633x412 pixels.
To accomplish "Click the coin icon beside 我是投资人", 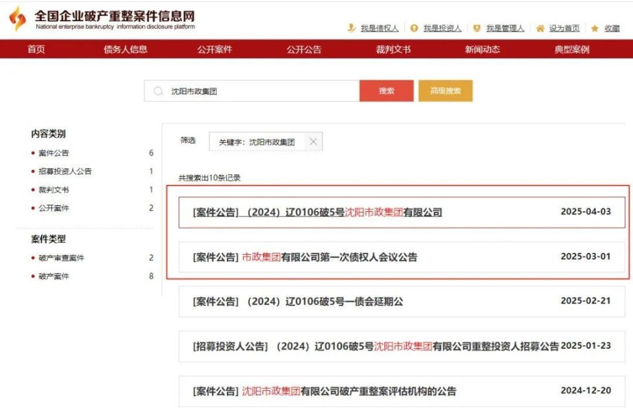I will [x=414, y=28].
